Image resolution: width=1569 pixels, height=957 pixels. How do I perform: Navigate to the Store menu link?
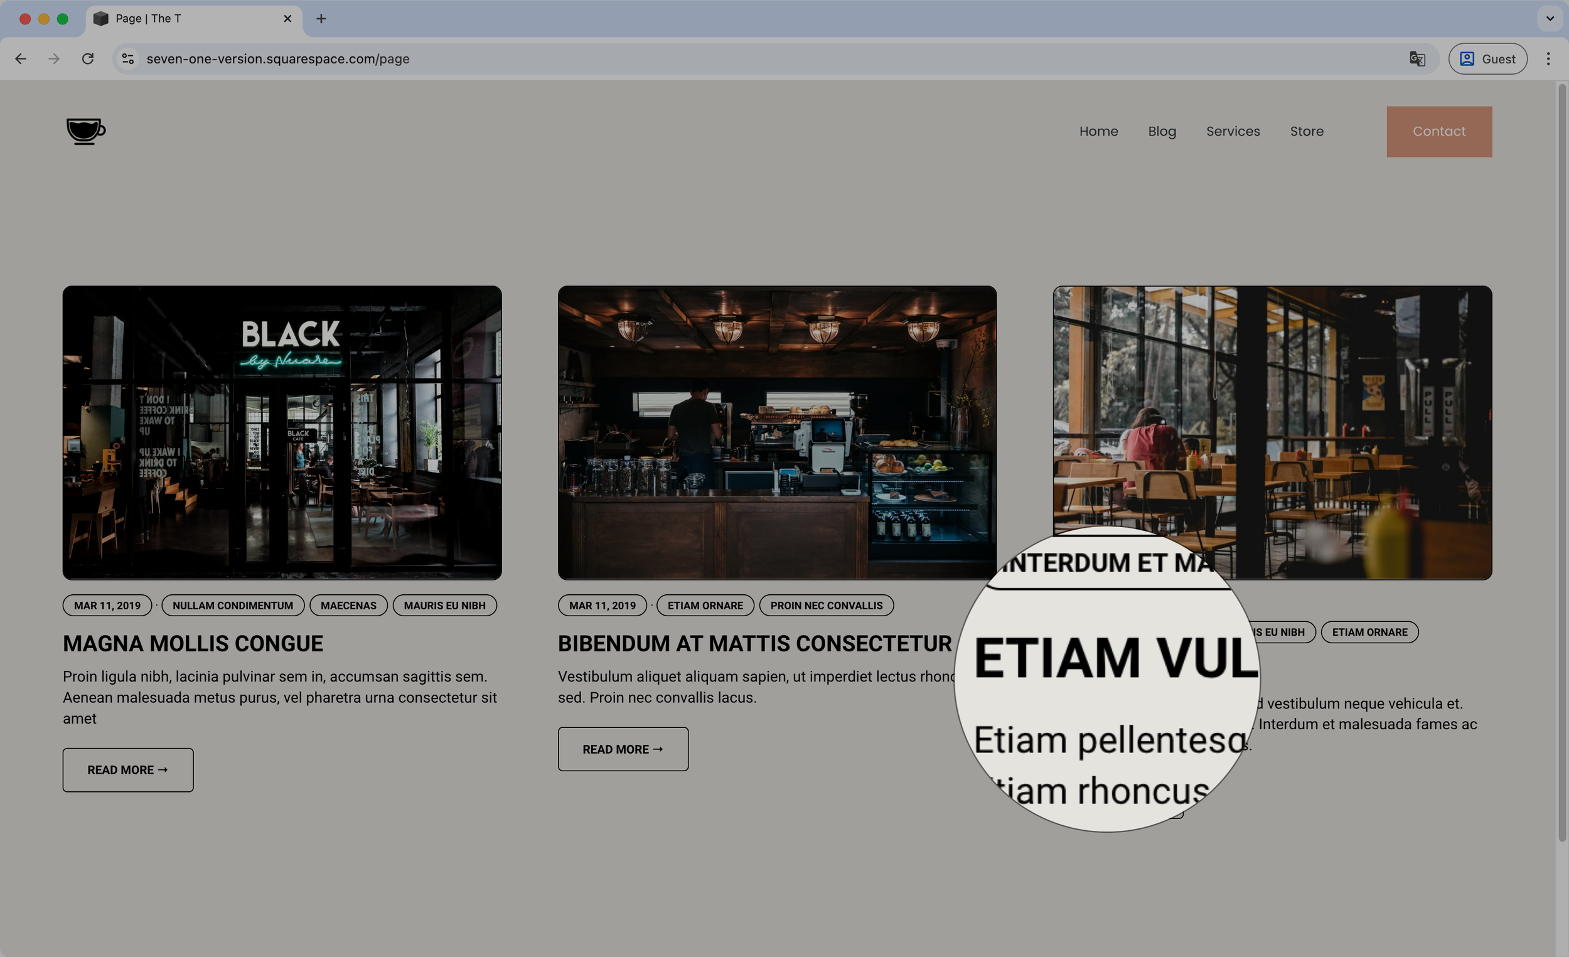tap(1307, 131)
